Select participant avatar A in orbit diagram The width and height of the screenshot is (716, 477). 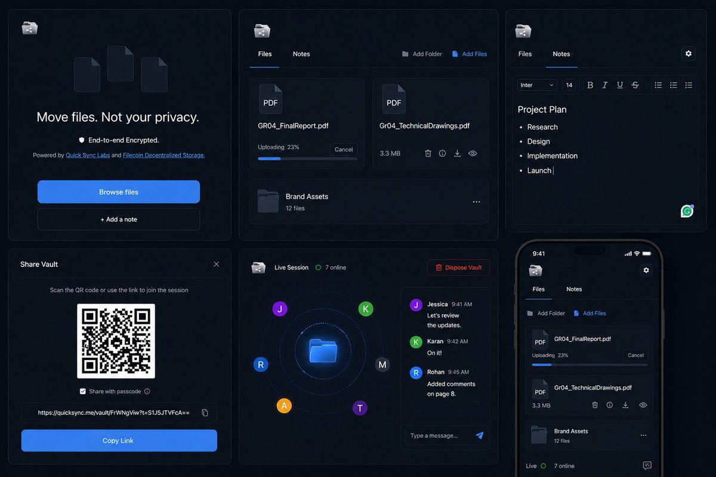pos(284,406)
